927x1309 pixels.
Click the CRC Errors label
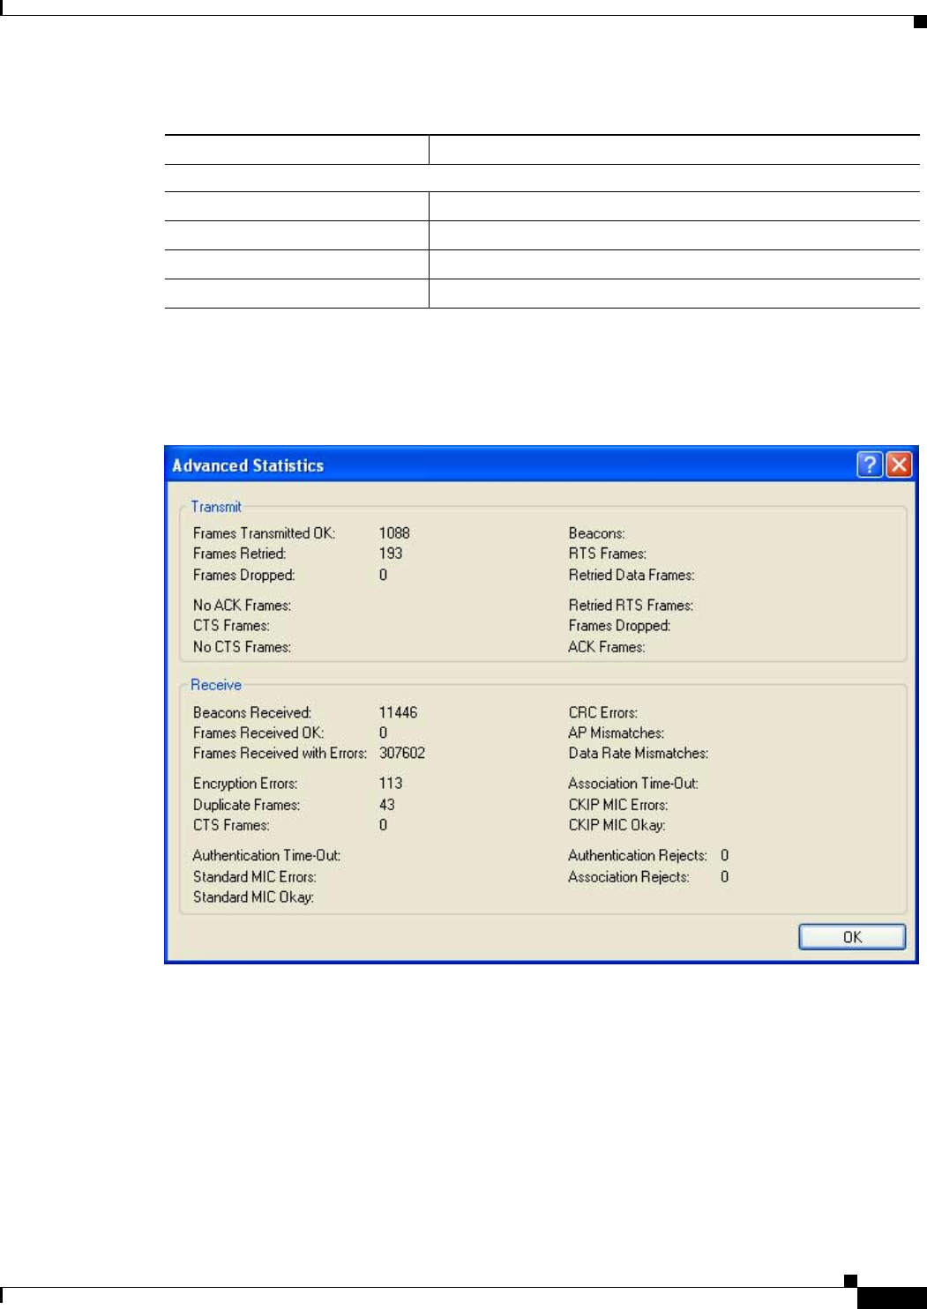(603, 712)
